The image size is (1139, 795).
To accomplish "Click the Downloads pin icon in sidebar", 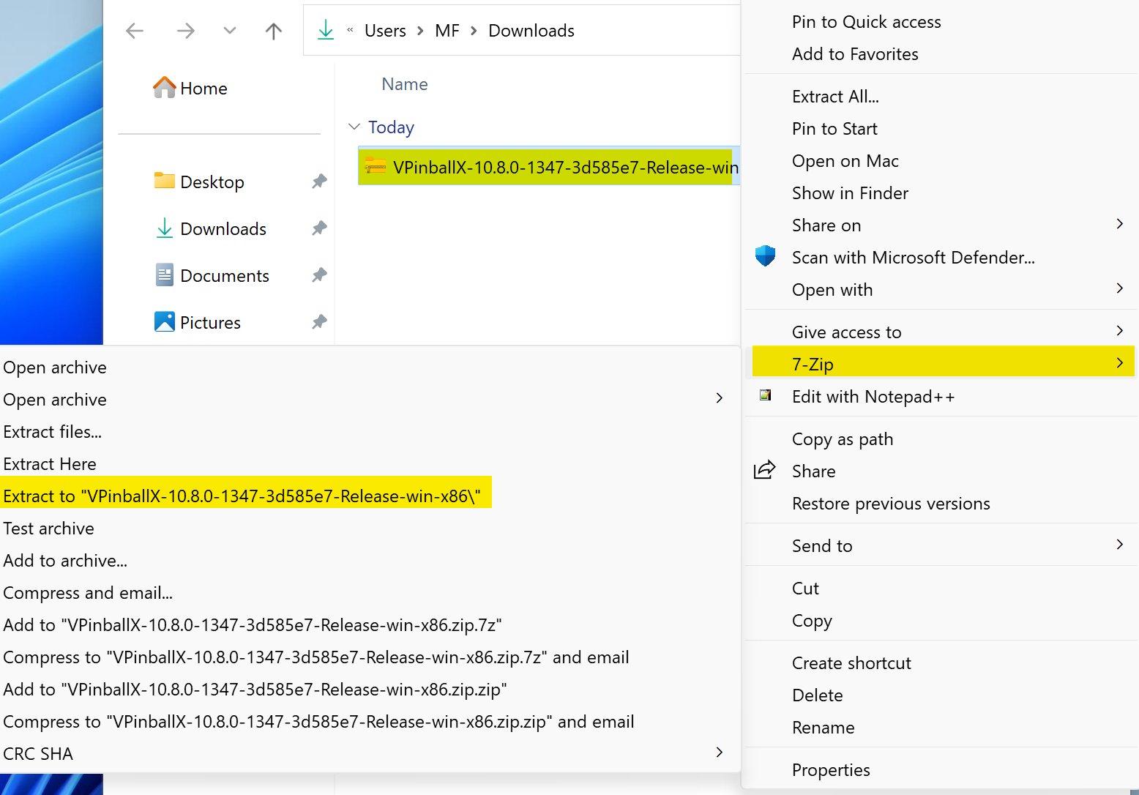I will (x=319, y=228).
